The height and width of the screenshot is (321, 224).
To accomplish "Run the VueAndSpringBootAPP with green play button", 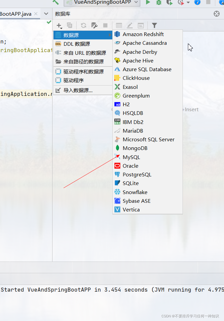I will click(x=148, y=2).
